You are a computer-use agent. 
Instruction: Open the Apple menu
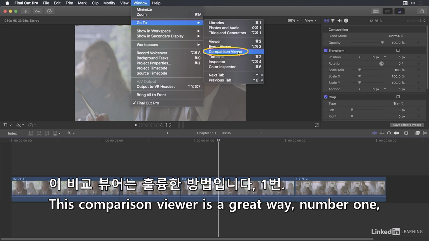pyautogui.click(x=7, y=3)
